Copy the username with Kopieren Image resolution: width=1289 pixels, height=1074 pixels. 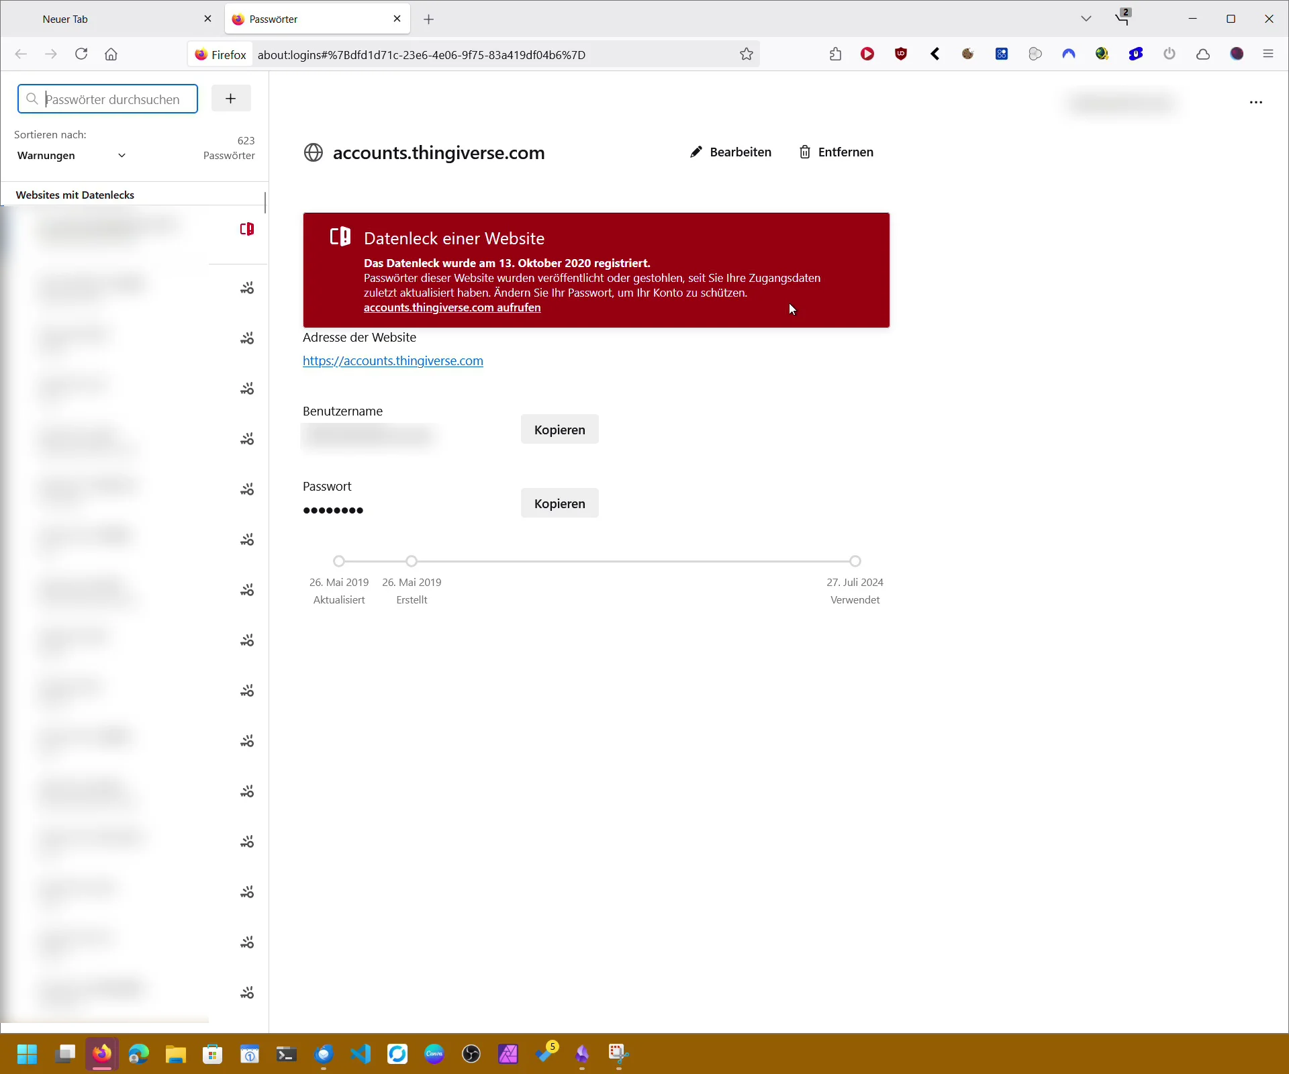[x=559, y=430]
